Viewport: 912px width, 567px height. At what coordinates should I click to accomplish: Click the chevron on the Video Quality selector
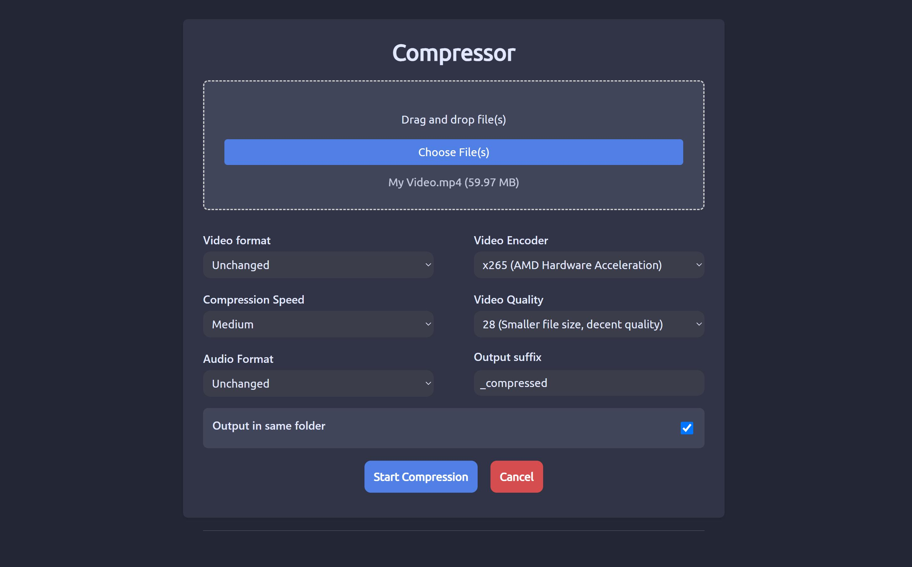pos(699,324)
